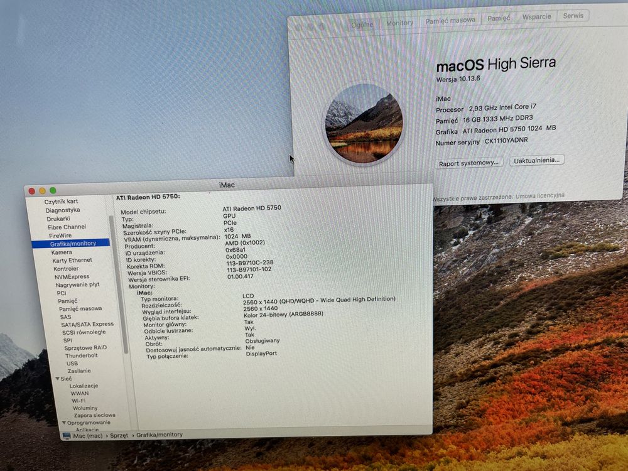Open the Ogólne tab in About This Mac
Image resolution: width=628 pixels, height=471 pixels.
(x=362, y=24)
